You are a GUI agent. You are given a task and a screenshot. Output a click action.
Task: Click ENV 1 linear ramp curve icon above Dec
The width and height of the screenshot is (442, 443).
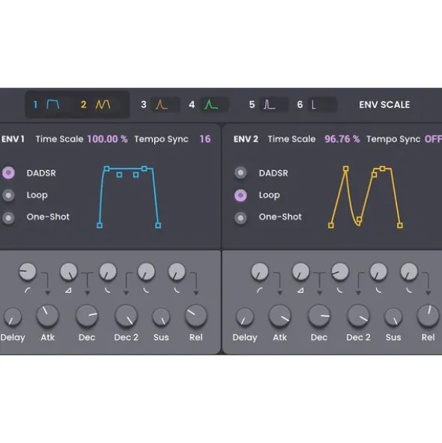coord(68,290)
